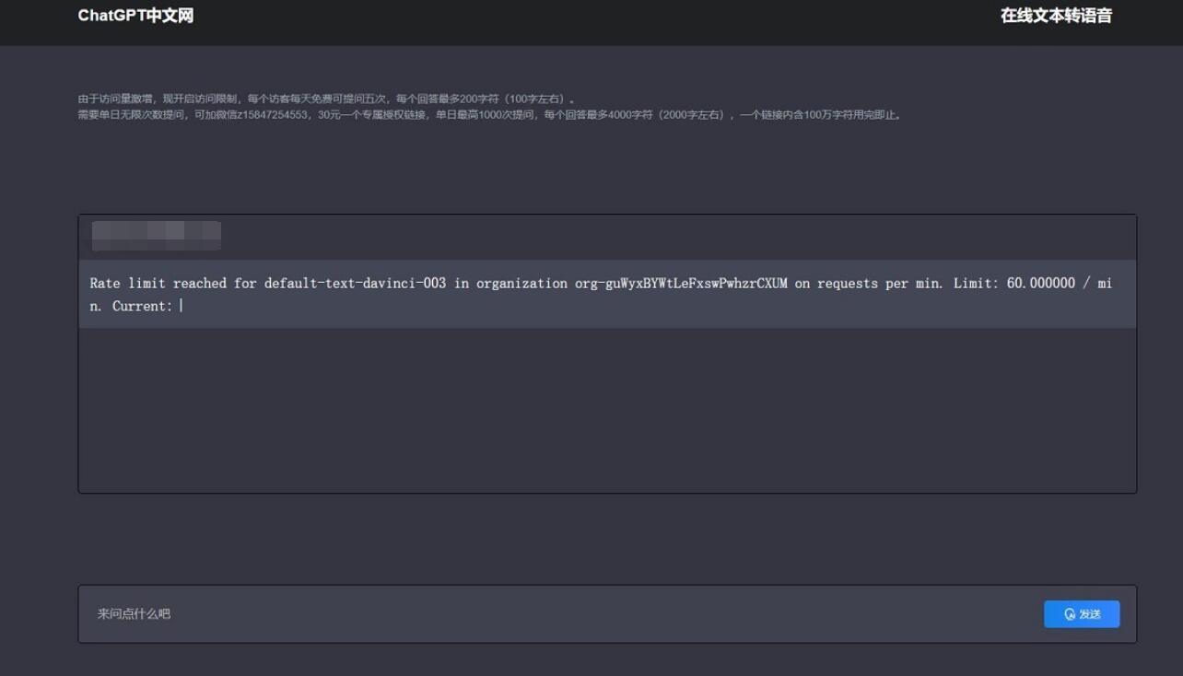Click after the 'Current:' text cursor
Image resolution: width=1183 pixels, height=676 pixels.
[x=182, y=307]
